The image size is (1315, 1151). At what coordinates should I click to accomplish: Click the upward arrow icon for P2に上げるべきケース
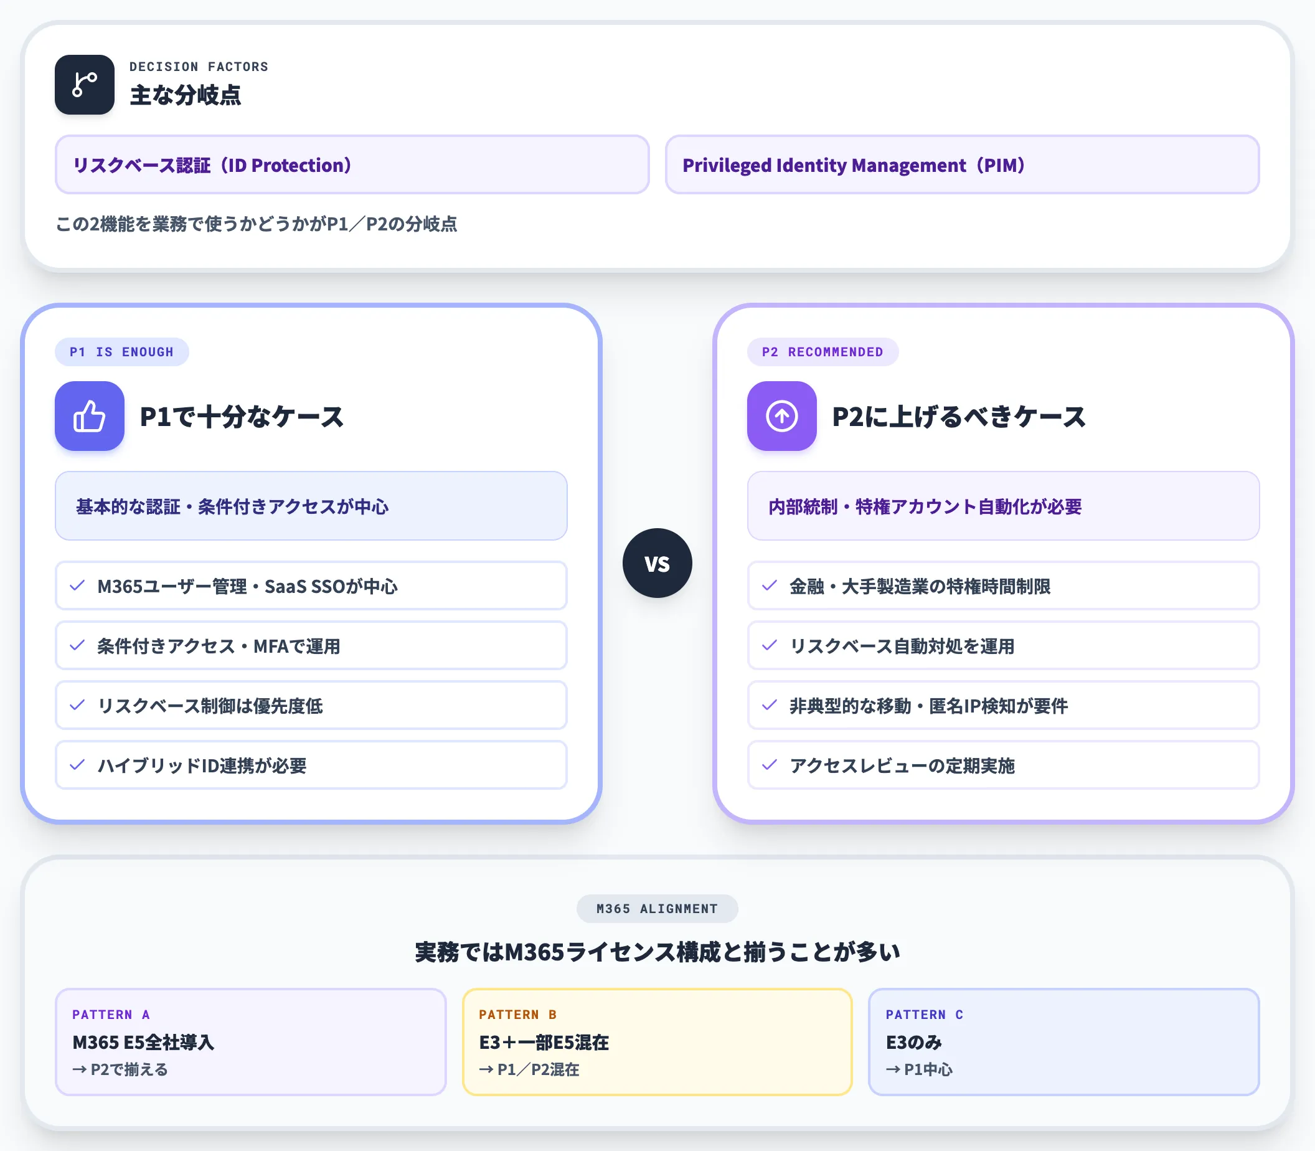click(x=781, y=416)
